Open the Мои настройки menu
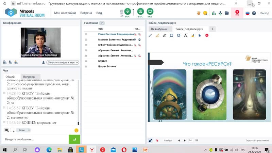 coord(65,13)
